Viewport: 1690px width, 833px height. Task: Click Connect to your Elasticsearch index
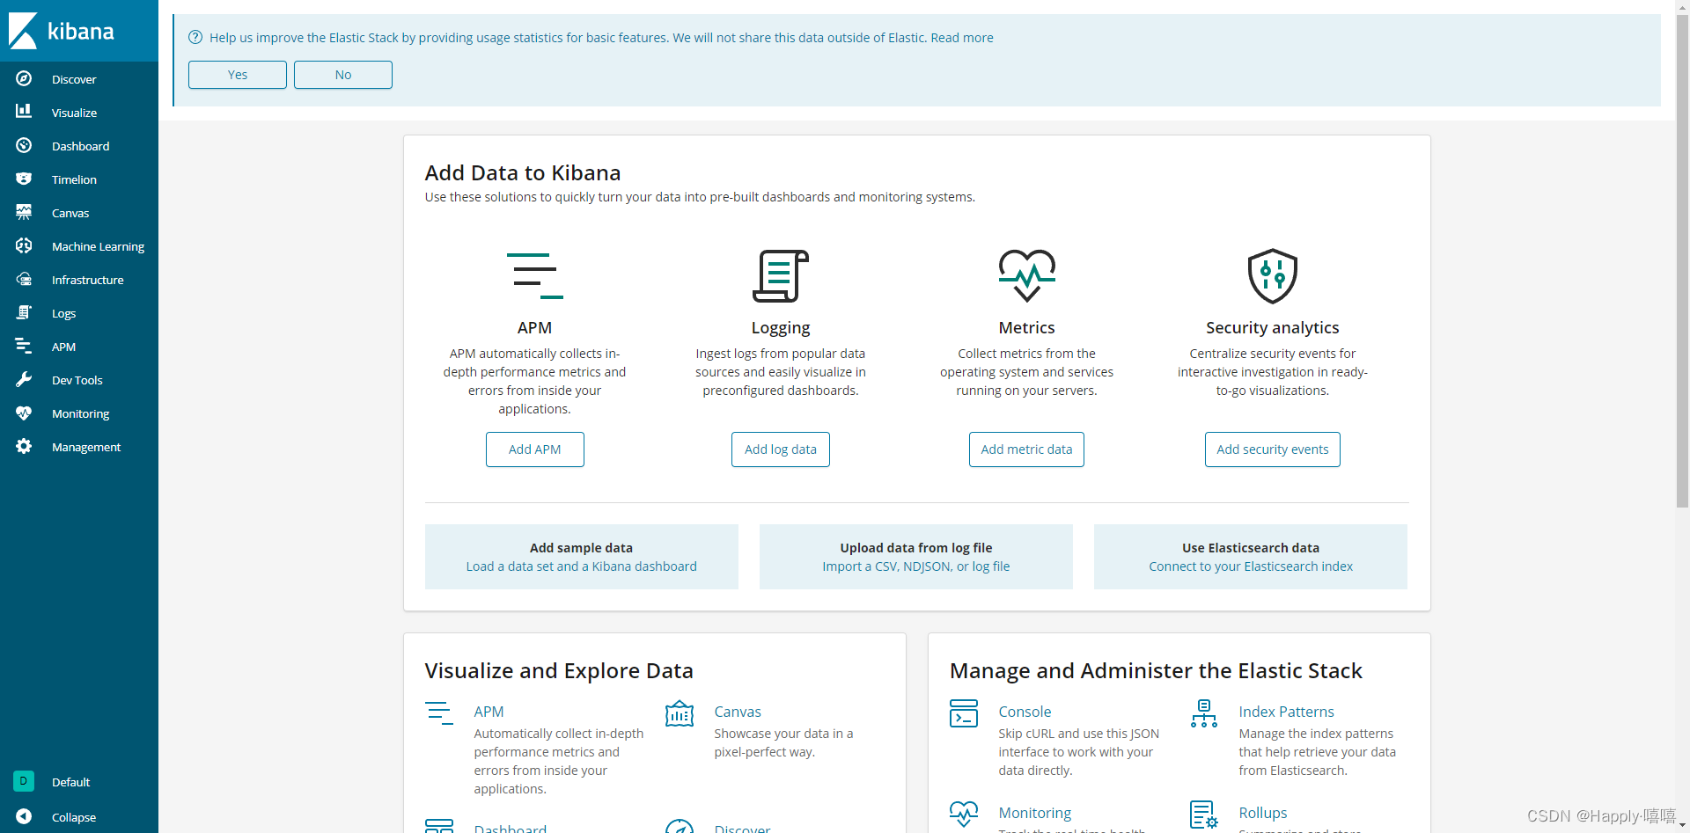[x=1251, y=566]
